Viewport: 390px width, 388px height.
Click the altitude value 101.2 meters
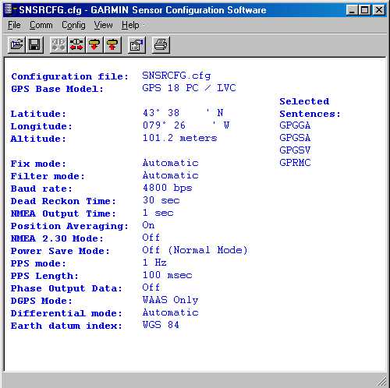click(179, 138)
